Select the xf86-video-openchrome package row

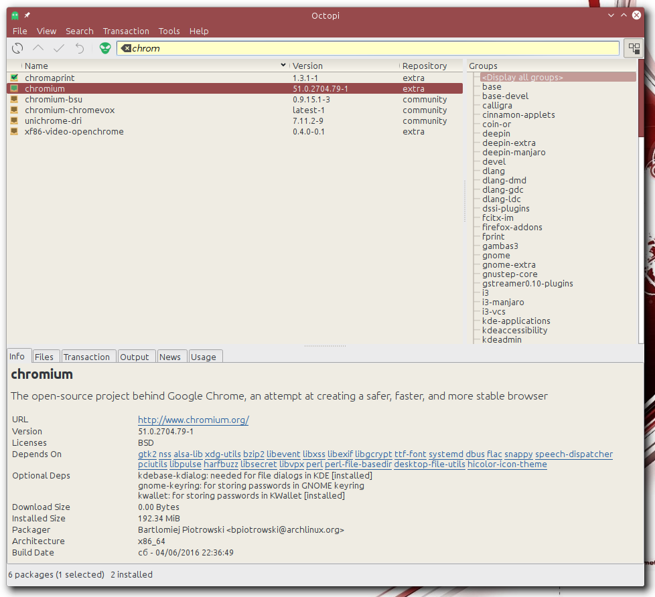tap(74, 132)
